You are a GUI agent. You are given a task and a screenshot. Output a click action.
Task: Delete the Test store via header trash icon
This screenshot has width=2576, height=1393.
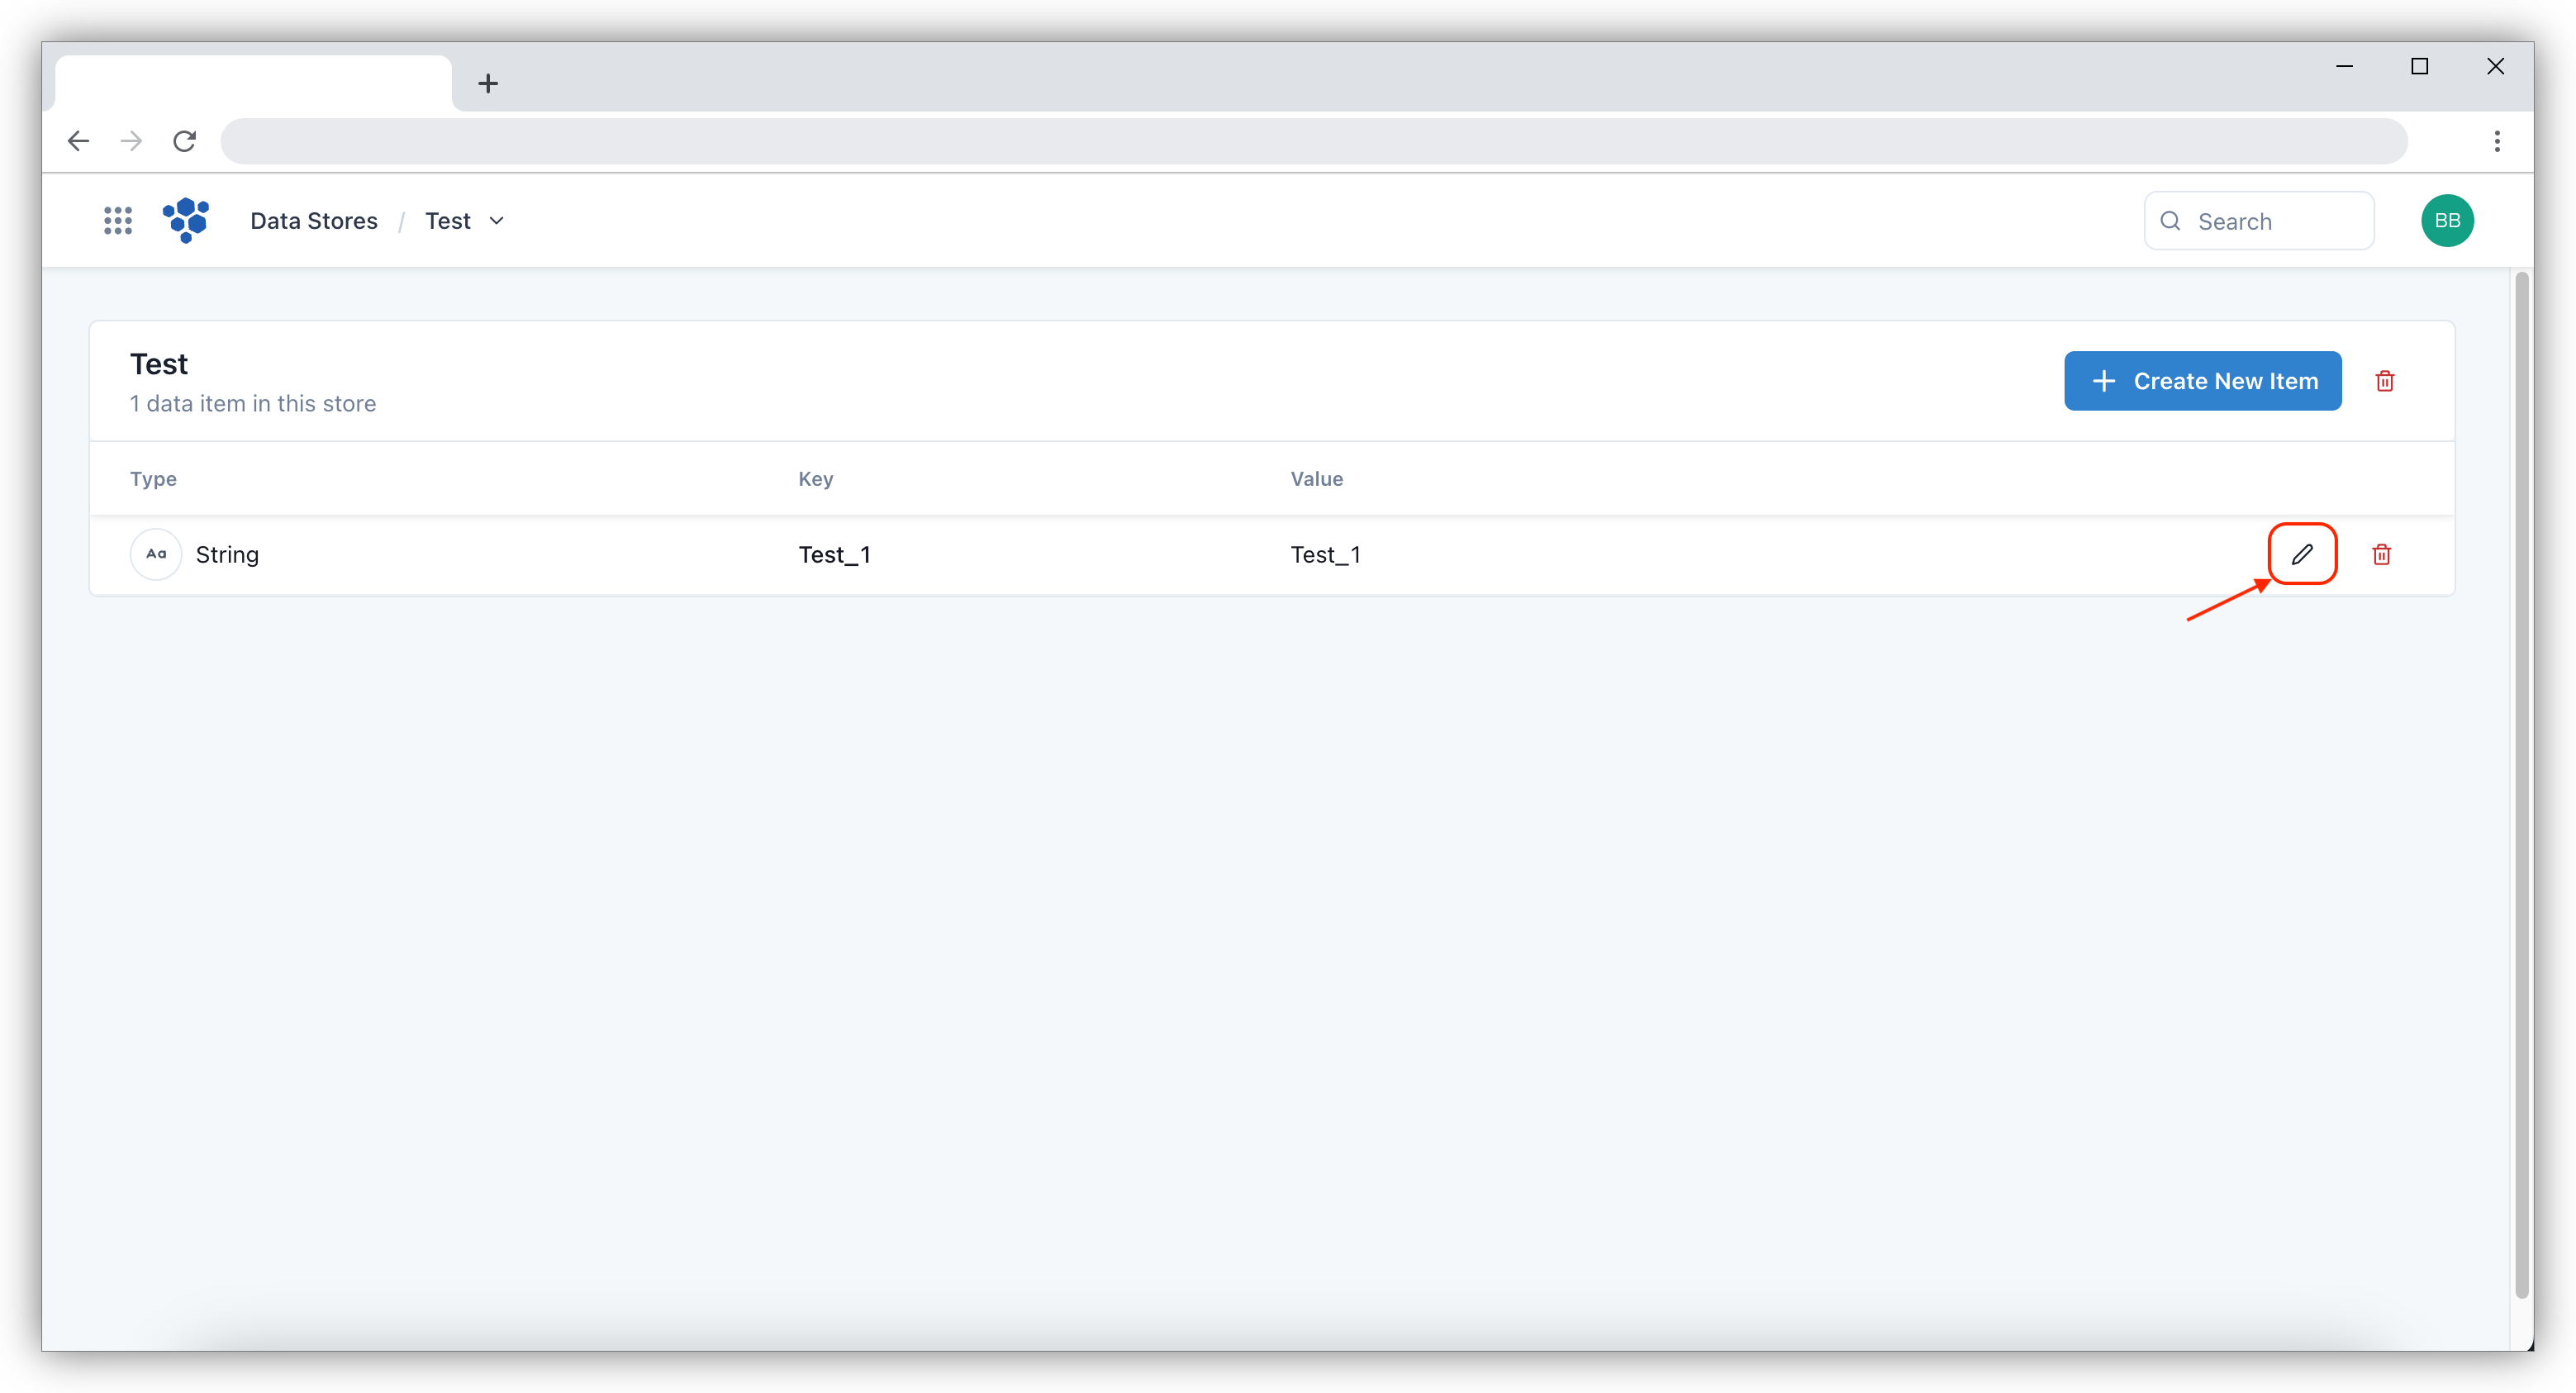(x=2385, y=381)
